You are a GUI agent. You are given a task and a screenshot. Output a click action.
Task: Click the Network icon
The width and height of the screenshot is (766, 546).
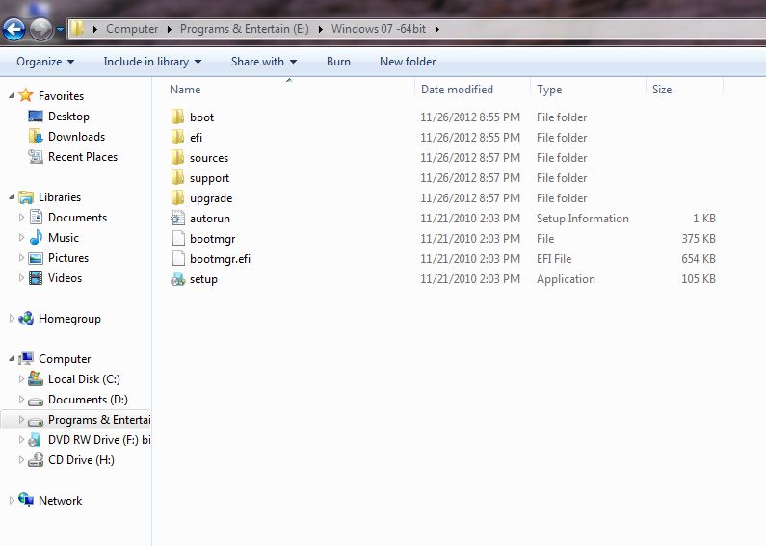[26, 500]
